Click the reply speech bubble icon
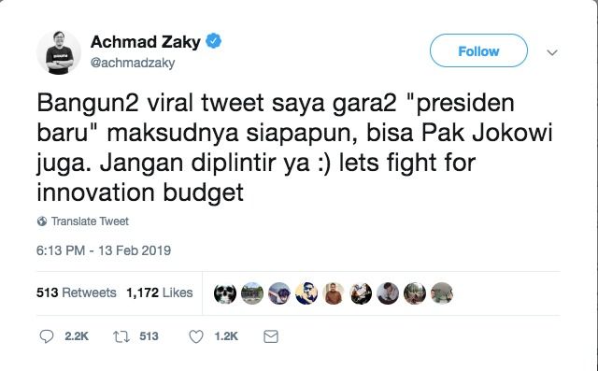The height and width of the screenshot is (371, 598). click(x=47, y=336)
